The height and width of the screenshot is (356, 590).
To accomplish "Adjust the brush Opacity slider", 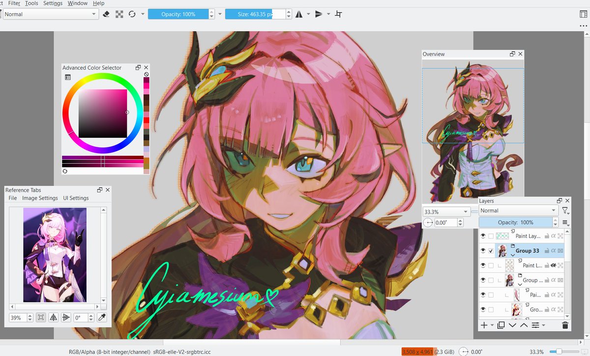I will (x=178, y=14).
